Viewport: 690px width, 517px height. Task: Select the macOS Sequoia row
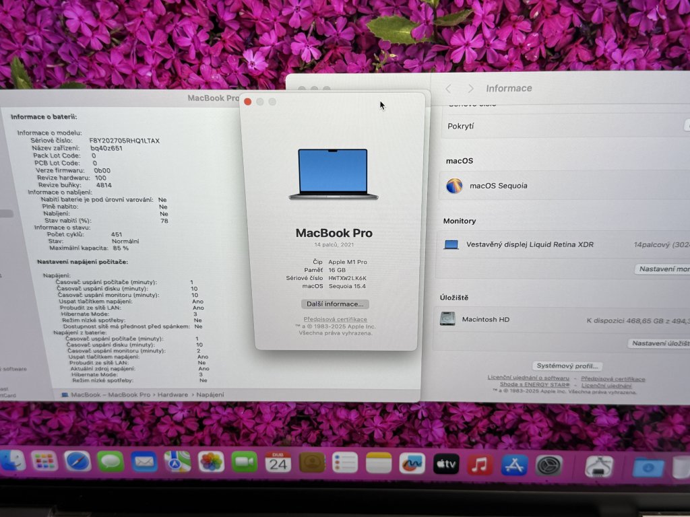tap(565, 186)
